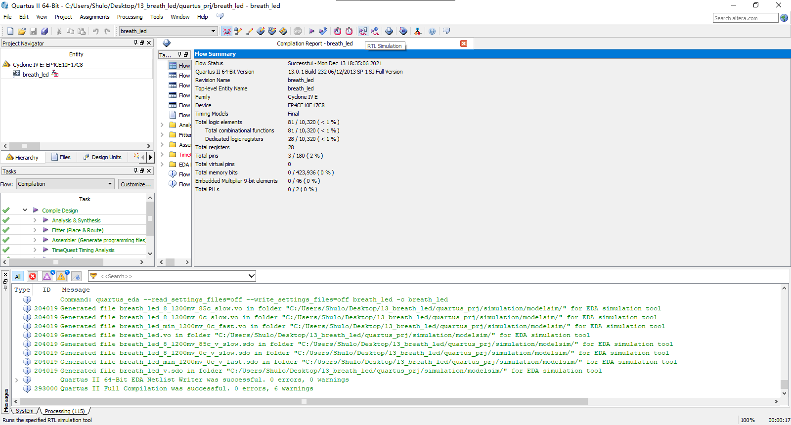Start Analysis & Synthesis icon with checkmark
The image size is (791, 425).
pos(323,31)
